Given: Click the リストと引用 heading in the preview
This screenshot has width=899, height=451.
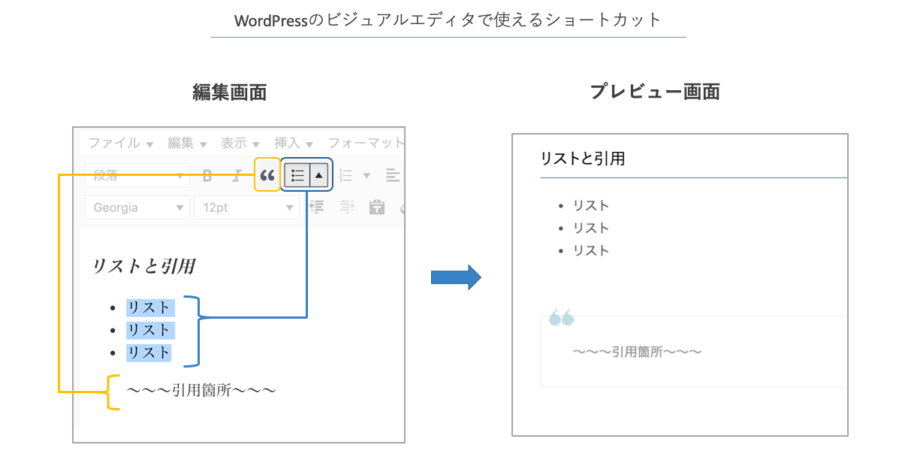Looking at the screenshot, I should point(583,159).
